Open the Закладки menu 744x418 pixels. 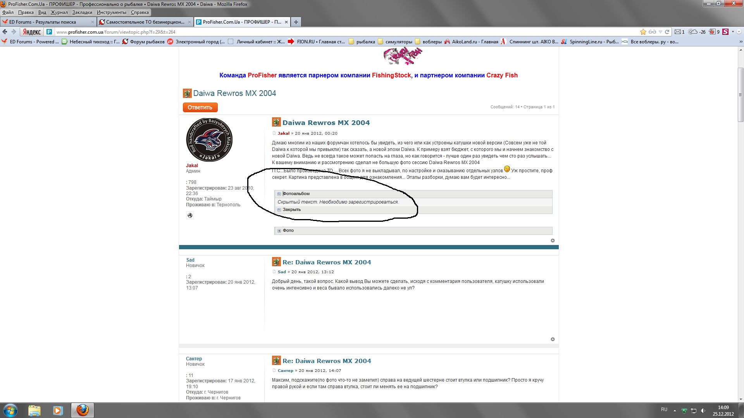pos(82,12)
